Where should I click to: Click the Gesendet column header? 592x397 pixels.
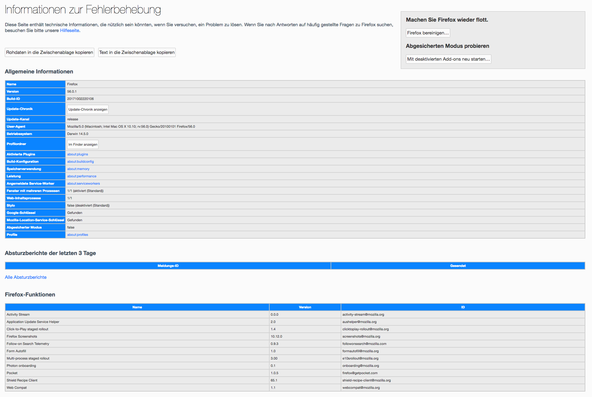click(x=458, y=266)
